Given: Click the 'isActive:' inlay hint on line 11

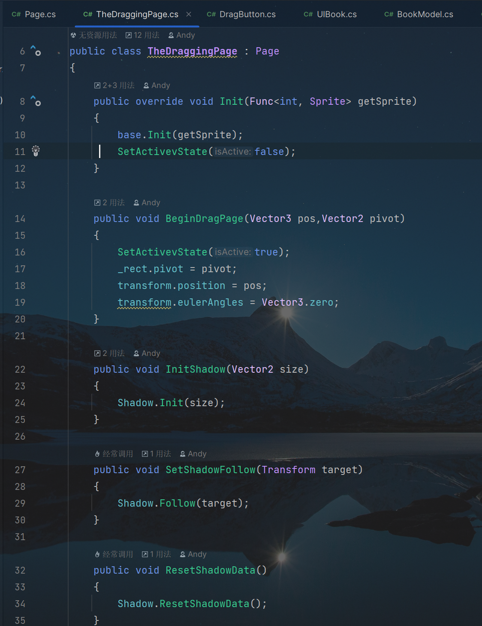Looking at the screenshot, I should [233, 152].
